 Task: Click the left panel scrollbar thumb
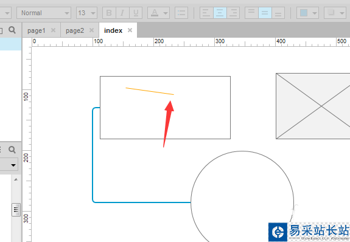pyautogui.click(x=16, y=210)
